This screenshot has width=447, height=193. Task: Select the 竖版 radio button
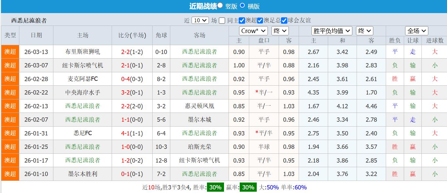(220, 6)
